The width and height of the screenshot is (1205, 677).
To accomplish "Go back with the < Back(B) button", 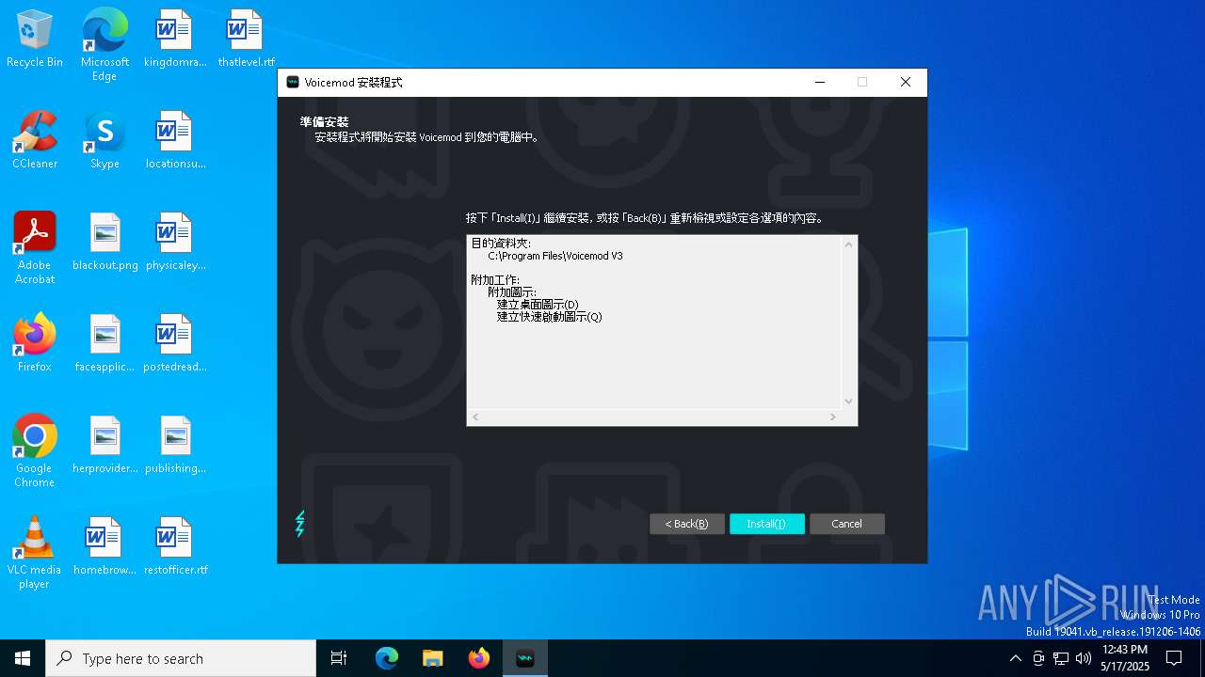I will (x=686, y=524).
